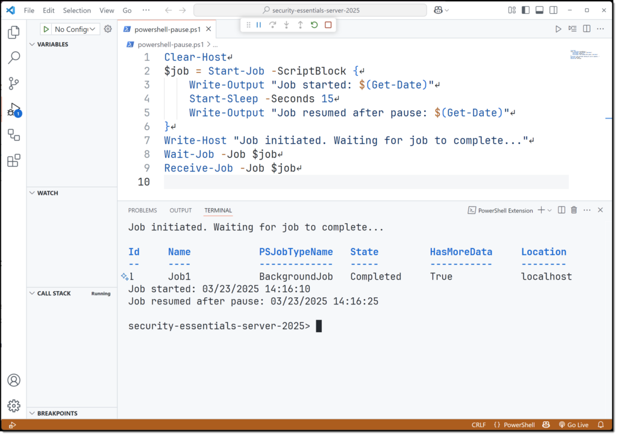Open the Copilot chat icon in title bar
Viewport: 617px width, 435px height.
pyautogui.click(x=438, y=10)
